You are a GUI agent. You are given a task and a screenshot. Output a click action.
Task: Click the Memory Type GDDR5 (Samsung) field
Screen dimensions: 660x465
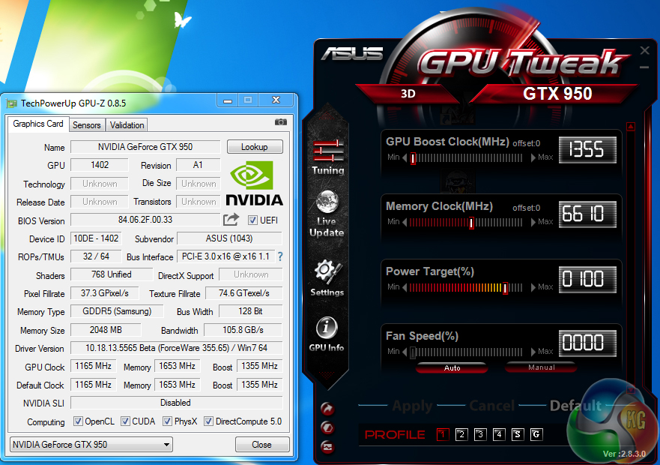(117, 311)
